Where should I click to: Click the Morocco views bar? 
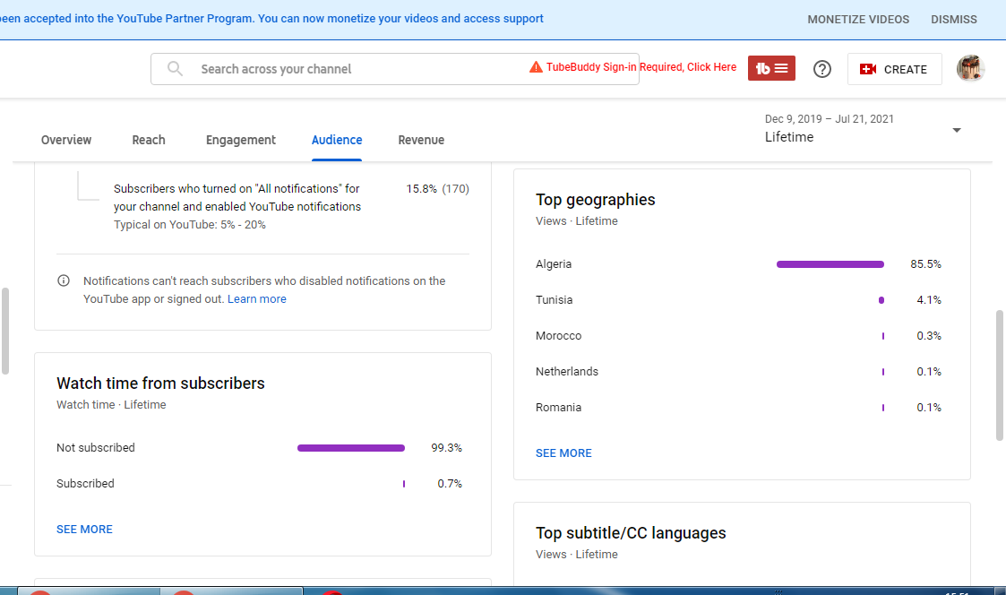882,336
